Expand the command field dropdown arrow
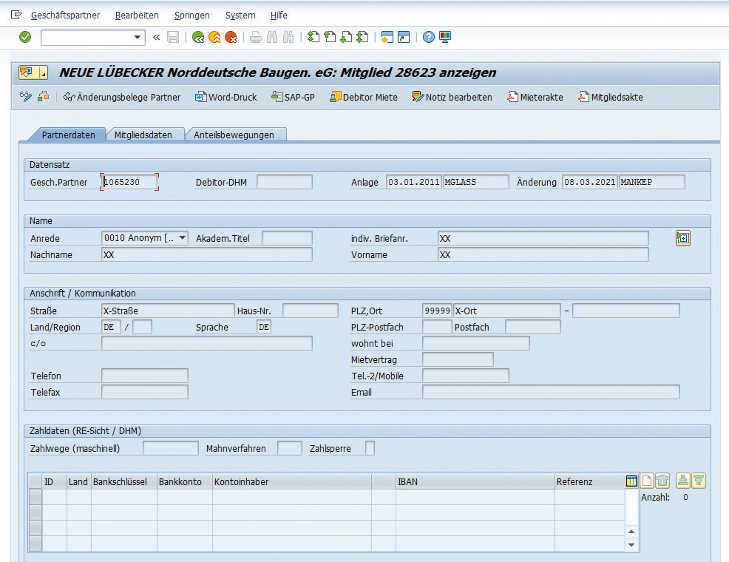This screenshot has height=562, width=729. pos(138,37)
